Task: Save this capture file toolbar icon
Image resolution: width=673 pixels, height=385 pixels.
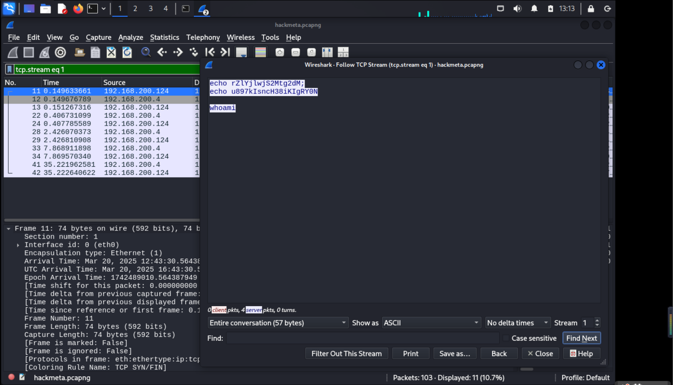Action: (x=95, y=52)
